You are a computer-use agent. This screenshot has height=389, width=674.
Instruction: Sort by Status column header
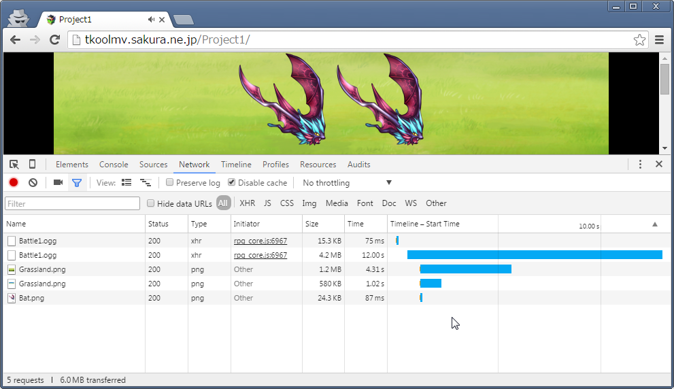pos(167,224)
